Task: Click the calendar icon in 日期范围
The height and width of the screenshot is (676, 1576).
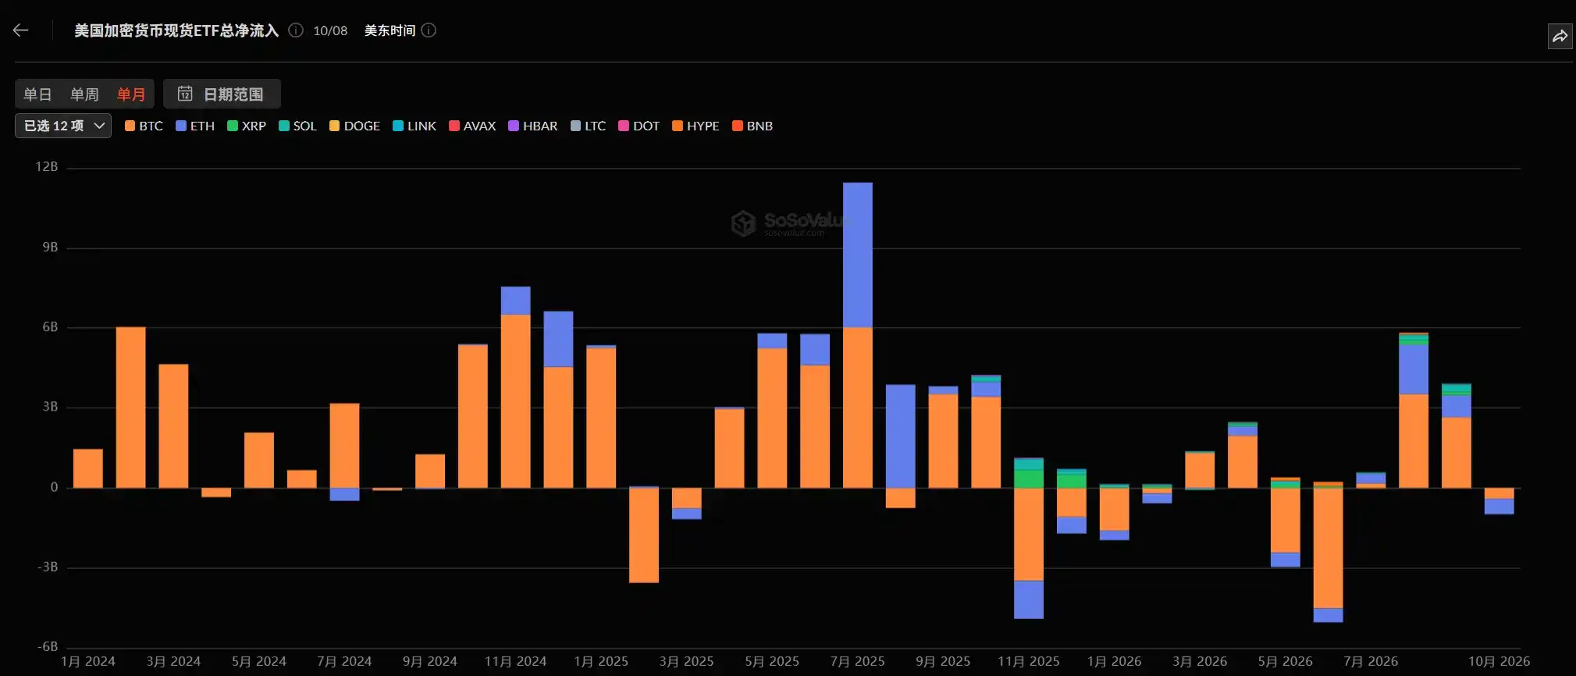Action: pyautogui.click(x=185, y=94)
